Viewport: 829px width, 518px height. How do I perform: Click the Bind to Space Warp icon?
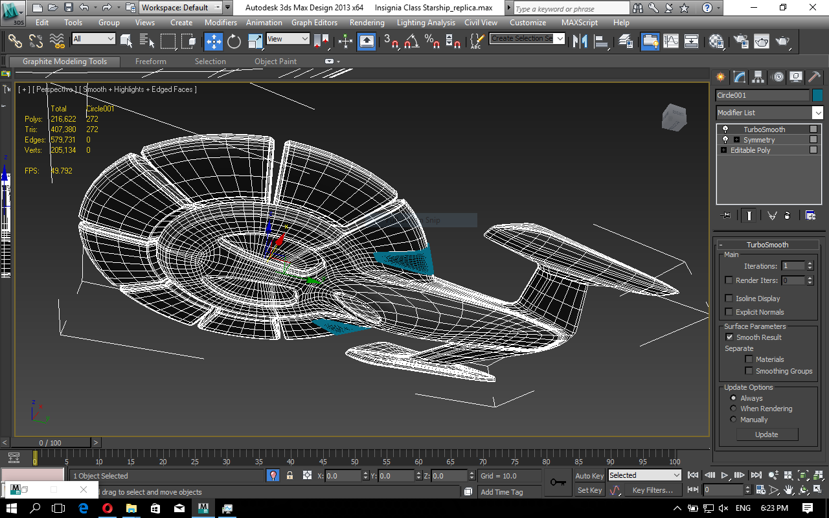click(57, 41)
